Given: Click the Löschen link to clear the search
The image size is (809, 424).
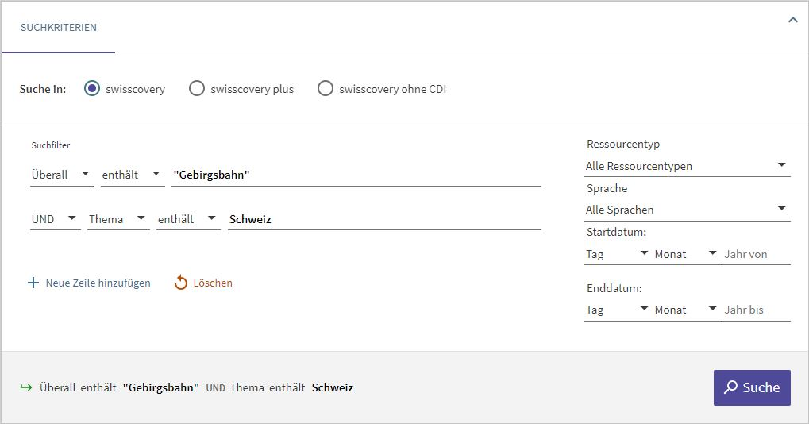Looking at the screenshot, I should tap(213, 283).
